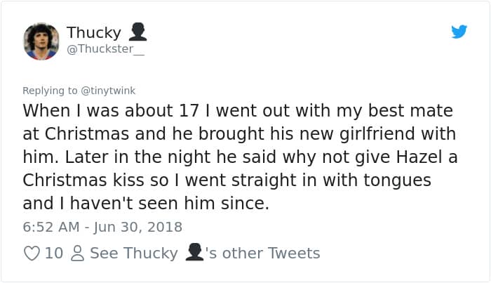Image resolution: width=491 pixels, height=283 pixels.
Task: Click the person icon beside See Thucky
Action: (78, 254)
